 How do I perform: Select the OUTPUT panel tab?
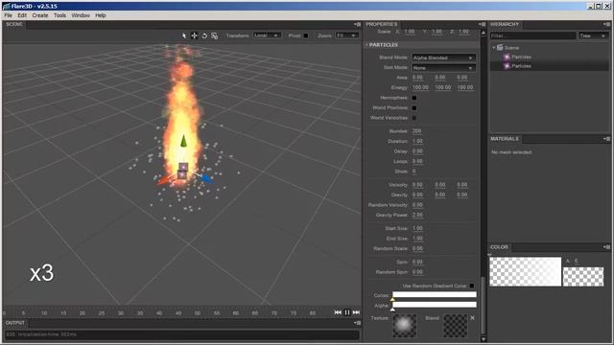click(x=15, y=323)
